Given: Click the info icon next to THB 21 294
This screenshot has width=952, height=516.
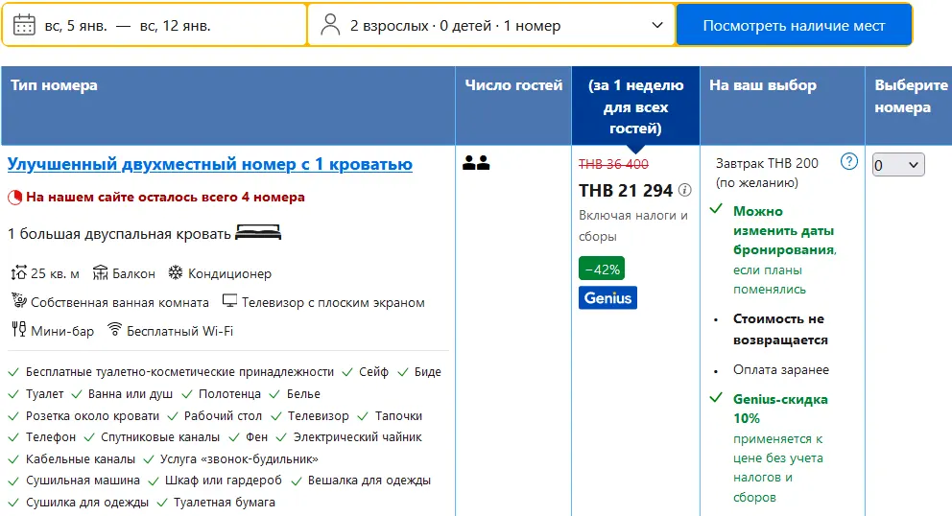Looking at the screenshot, I should pos(684,190).
